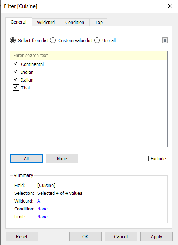Uncheck the Thai cuisine checkbox

[x=16, y=88]
